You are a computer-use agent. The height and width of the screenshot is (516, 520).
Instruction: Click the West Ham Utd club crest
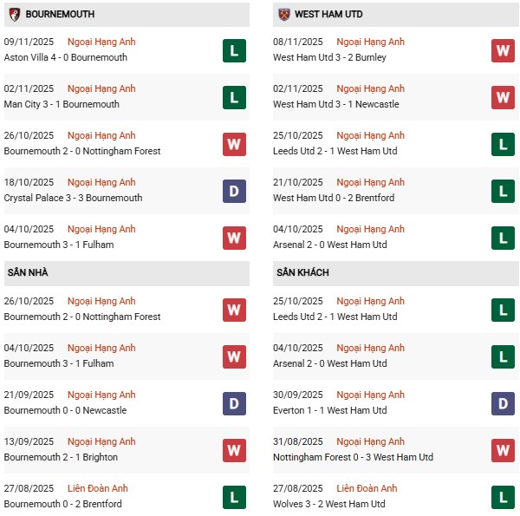283,15
